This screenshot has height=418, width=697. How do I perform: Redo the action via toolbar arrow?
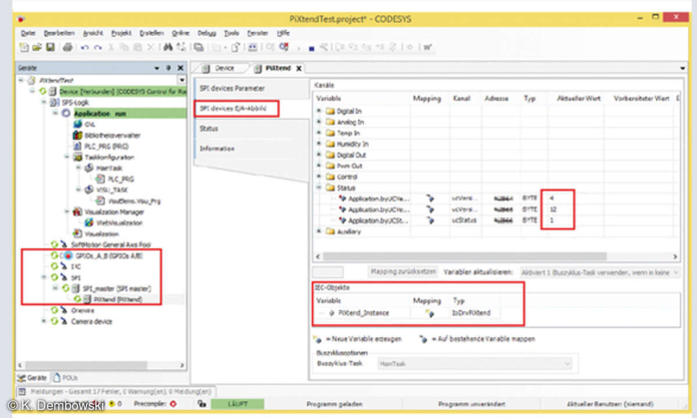pos(98,48)
